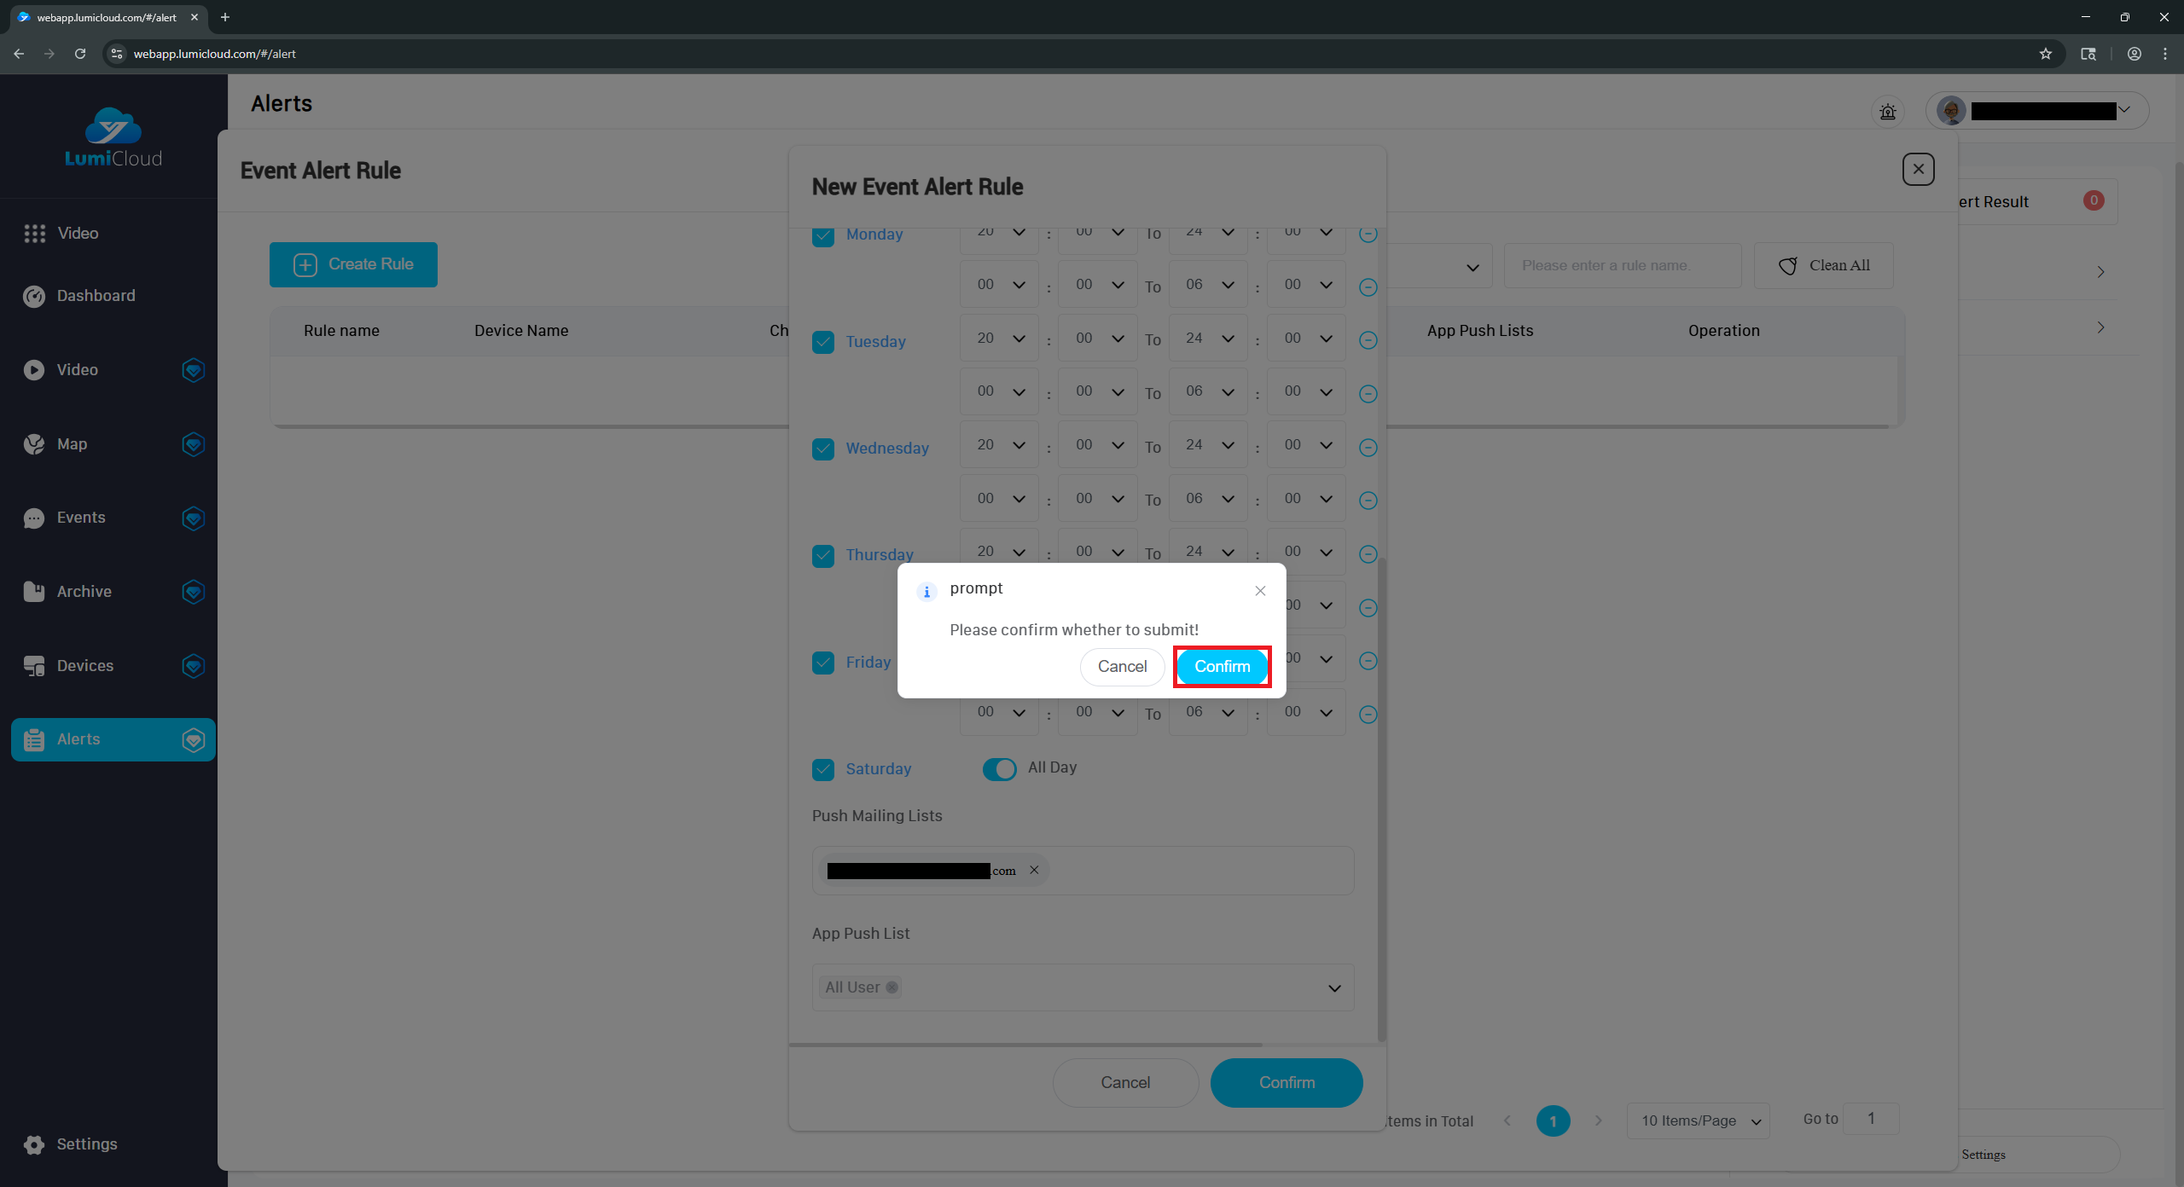The height and width of the screenshot is (1187, 2184).
Task: Click the shield badge next to Video
Action: point(194,370)
